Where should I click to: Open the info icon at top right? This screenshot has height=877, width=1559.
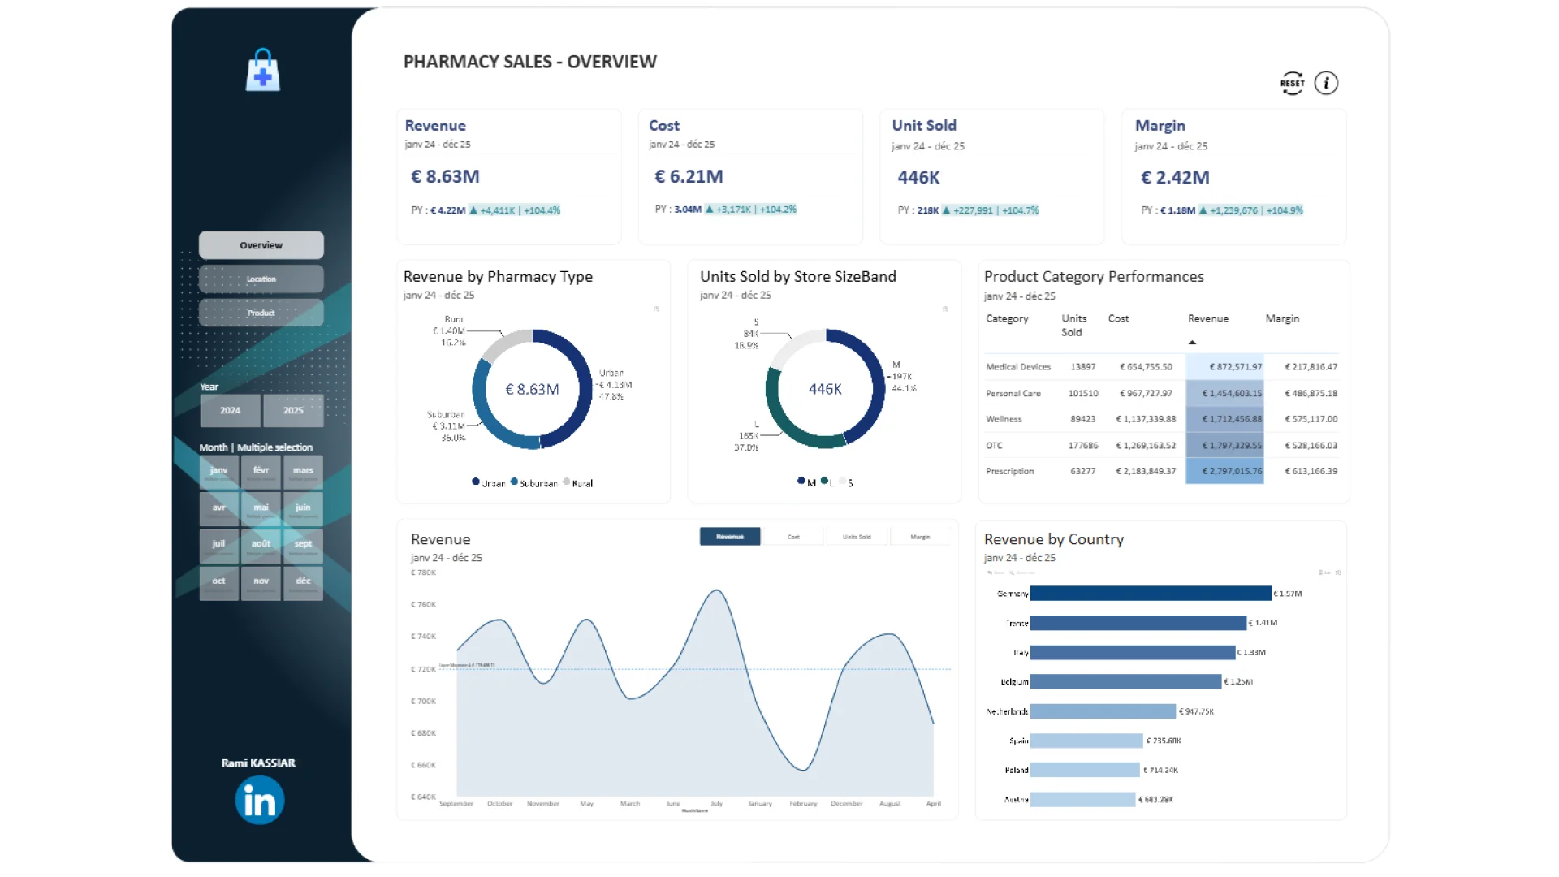(1326, 83)
